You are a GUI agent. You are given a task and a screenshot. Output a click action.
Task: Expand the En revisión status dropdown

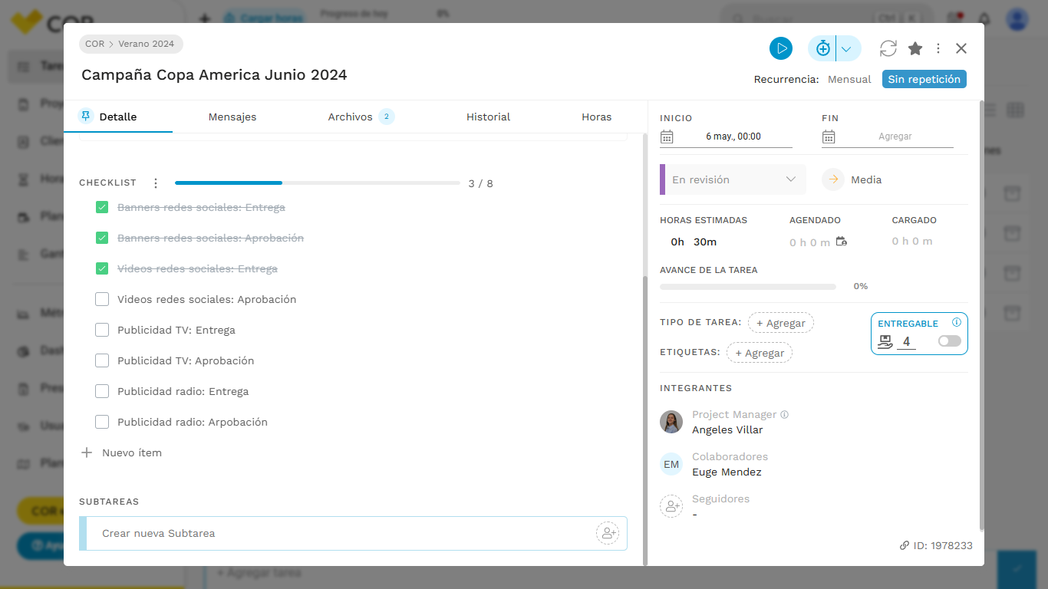tap(733, 179)
